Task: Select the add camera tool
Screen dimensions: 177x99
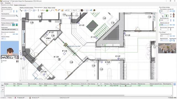Action: [x=21, y=10]
